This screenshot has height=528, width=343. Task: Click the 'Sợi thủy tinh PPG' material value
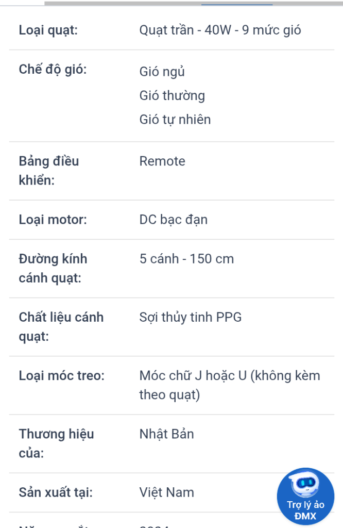coord(191,317)
